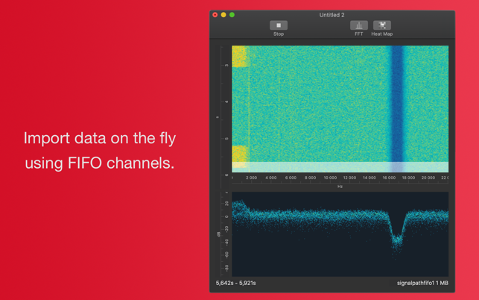The height and width of the screenshot is (300, 479).
Task: Click the signalpathfifo1 1 MB status text
Action: [422, 283]
